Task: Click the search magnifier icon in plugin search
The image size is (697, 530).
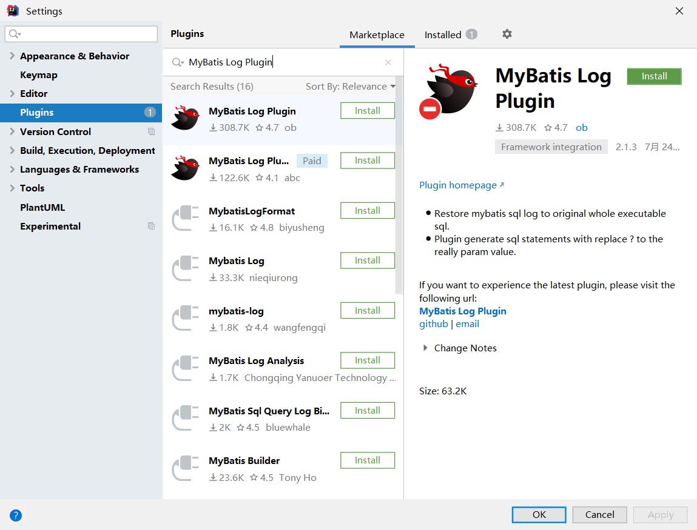Action: click(178, 62)
